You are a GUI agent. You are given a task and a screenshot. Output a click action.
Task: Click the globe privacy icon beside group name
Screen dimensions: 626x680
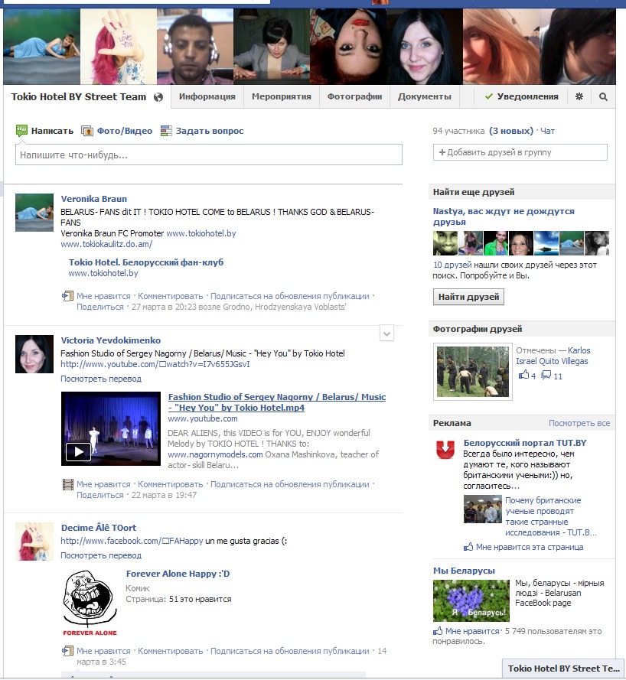158,97
